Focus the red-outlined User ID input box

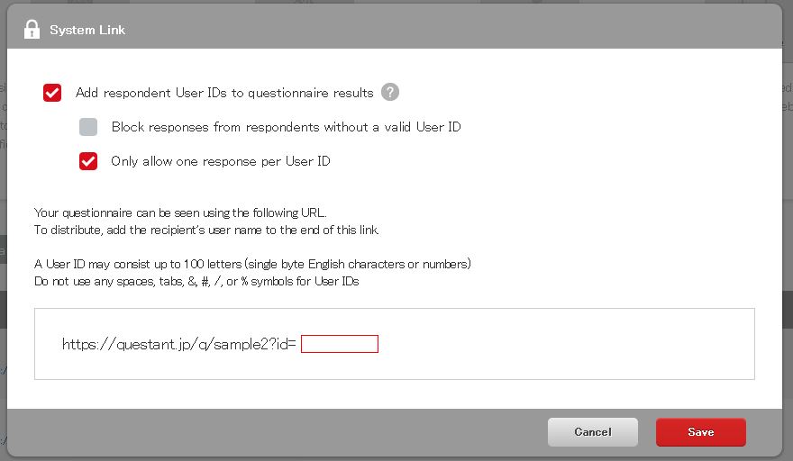click(x=340, y=344)
